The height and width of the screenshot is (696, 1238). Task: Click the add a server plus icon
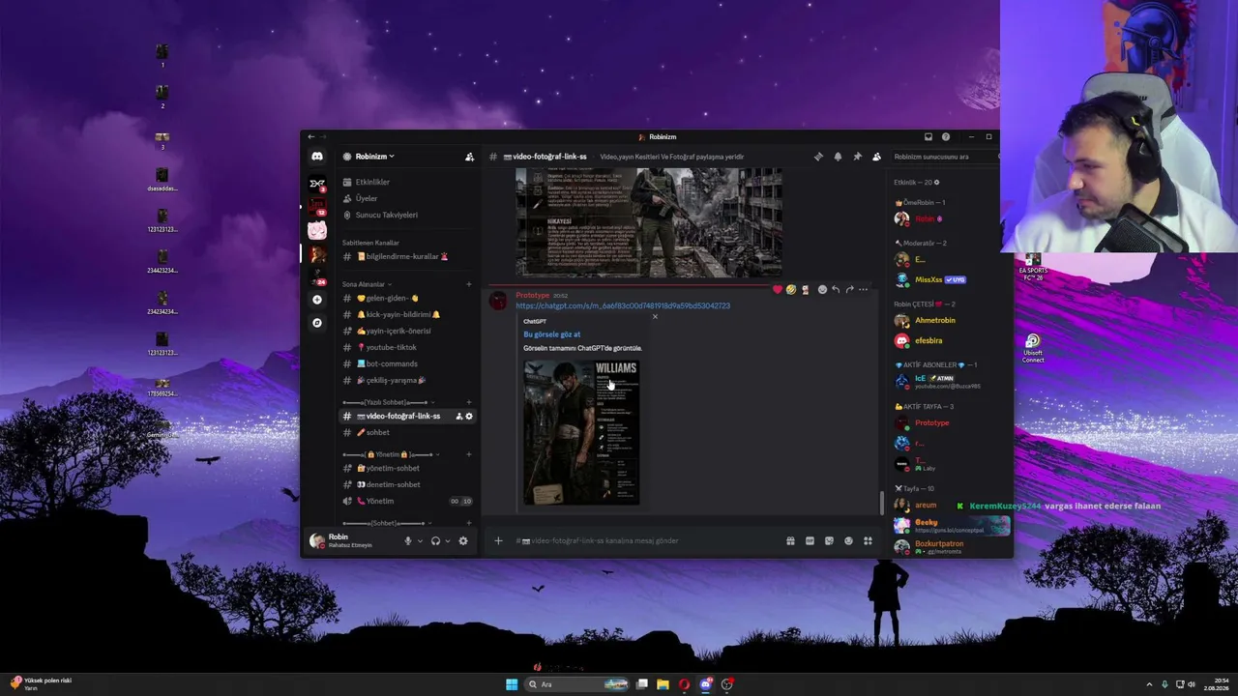[x=317, y=300]
